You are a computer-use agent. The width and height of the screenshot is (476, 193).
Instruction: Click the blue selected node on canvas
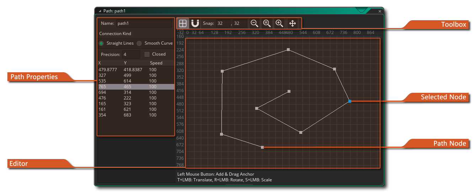(x=350, y=101)
